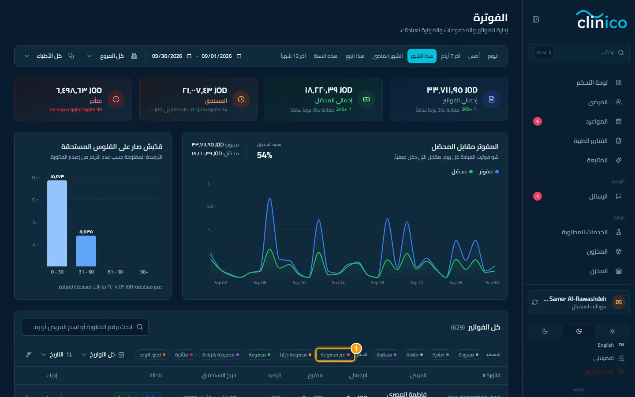Click the clinico logo
635x397 pixels.
(x=602, y=20)
